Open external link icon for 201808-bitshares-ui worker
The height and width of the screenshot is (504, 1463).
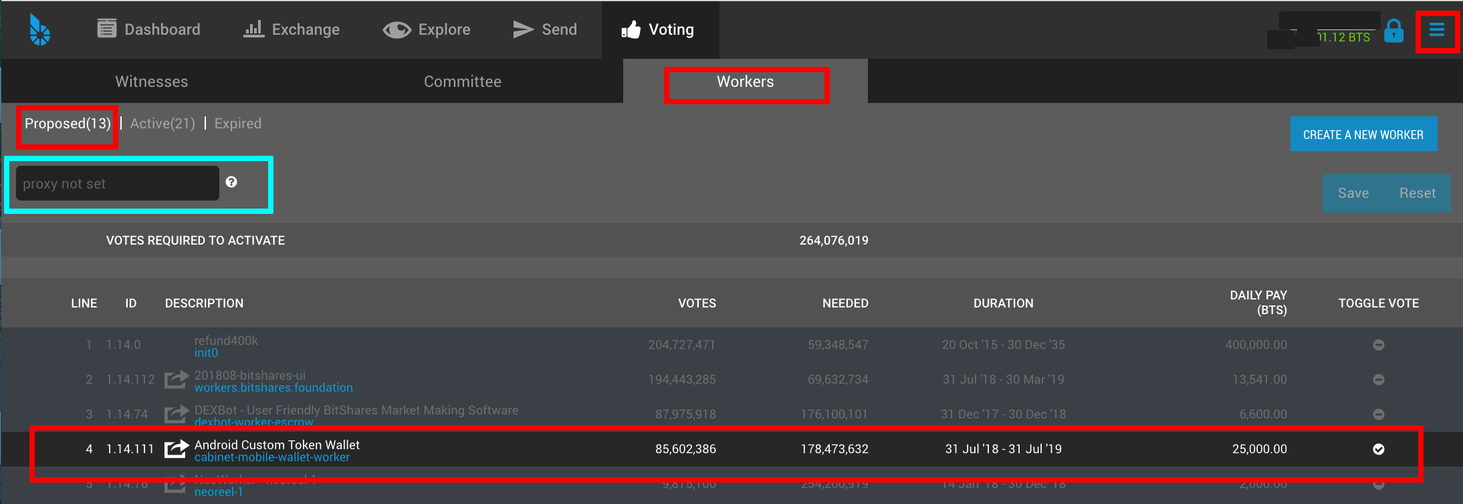[x=177, y=380]
